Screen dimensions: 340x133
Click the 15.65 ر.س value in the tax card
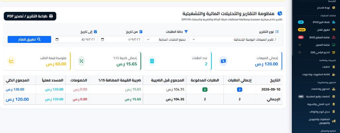[127, 64]
